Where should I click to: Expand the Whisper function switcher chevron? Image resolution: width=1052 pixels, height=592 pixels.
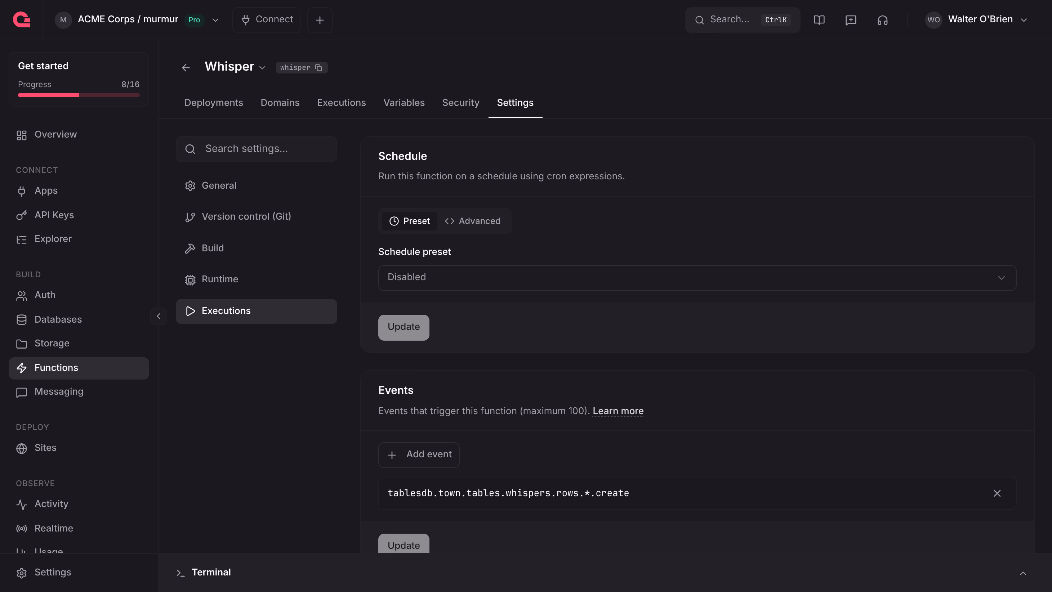coord(262,68)
